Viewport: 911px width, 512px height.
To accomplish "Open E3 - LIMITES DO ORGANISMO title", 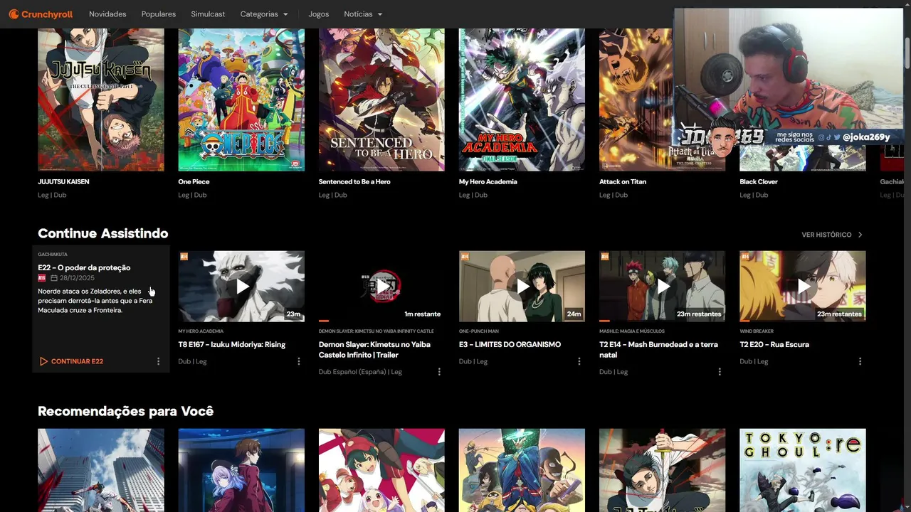I will point(510,345).
